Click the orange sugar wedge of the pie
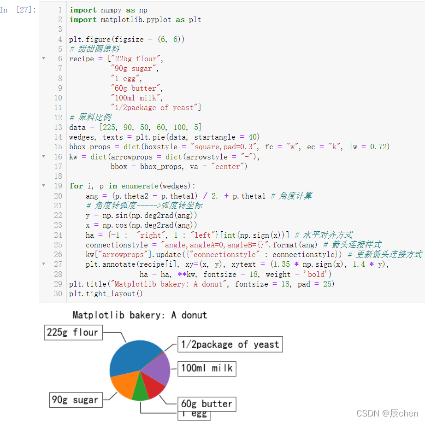This screenshot has width=425, height=422. (x=125, y=385)
